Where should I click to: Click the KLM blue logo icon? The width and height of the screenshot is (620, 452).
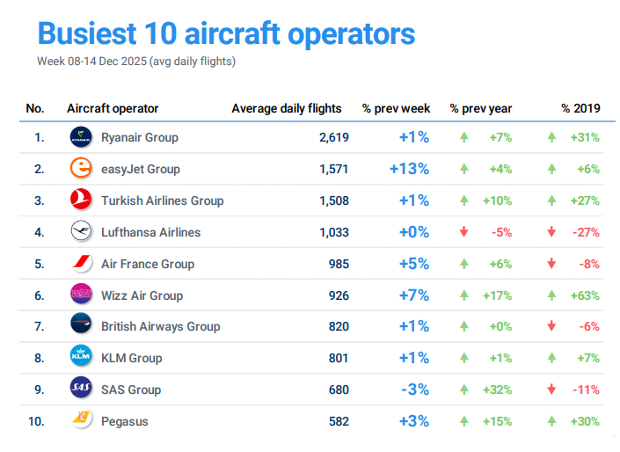81,358
